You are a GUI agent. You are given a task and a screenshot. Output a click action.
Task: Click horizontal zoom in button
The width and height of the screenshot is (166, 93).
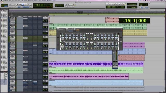pyautogui.click(x=15, y=5)
